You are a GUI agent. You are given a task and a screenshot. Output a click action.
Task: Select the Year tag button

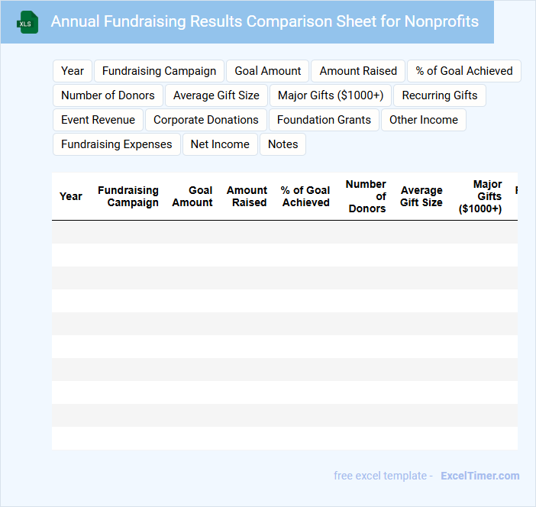pos(73,71)
